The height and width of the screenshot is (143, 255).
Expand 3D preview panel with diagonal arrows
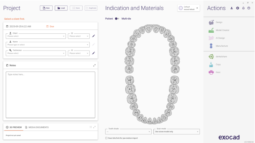[94, 127]
